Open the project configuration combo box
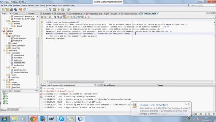The width and height of the screenshot is (216, 122). pyautogui.click(x=38, y=9)
